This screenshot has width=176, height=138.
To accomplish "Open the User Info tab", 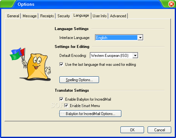I will point(99,16).
